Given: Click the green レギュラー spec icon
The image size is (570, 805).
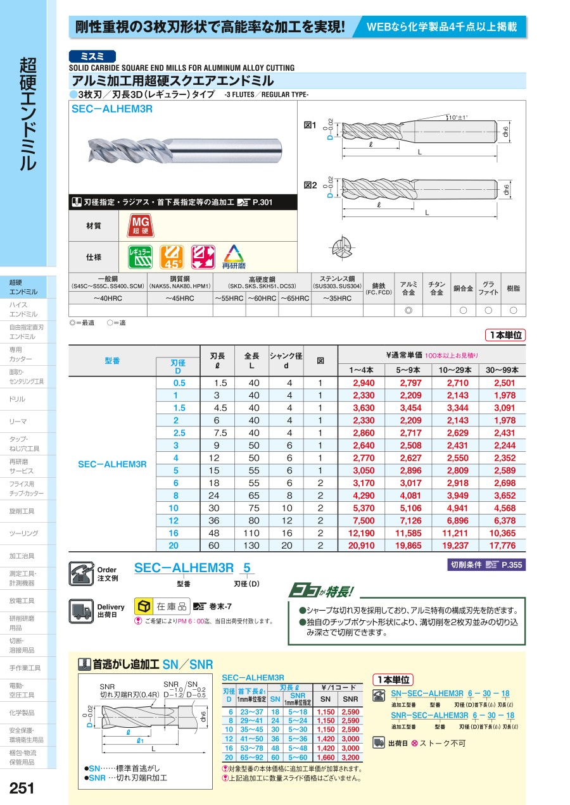Looking at the screenshot, I should (x=141, y=257).
